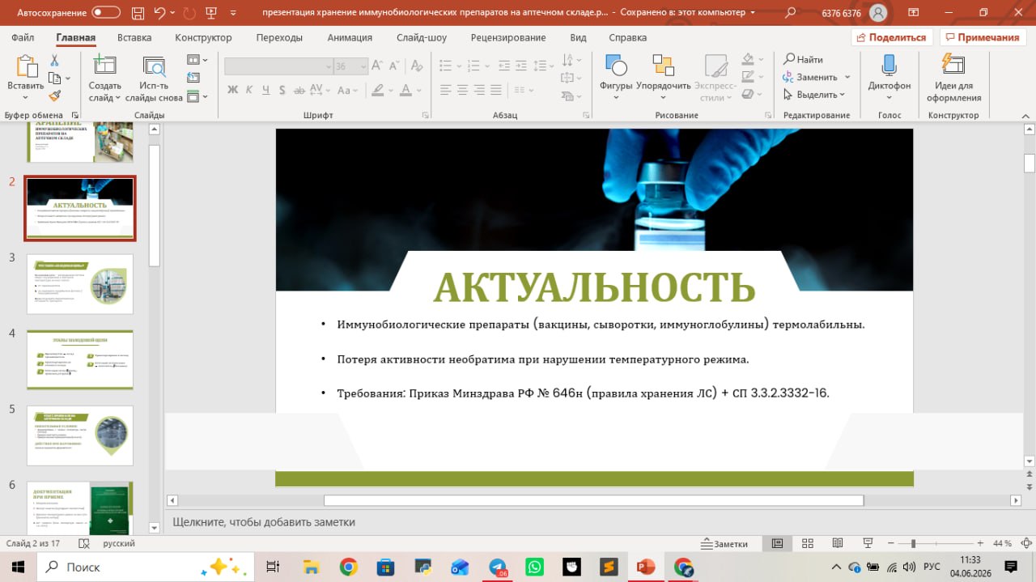Open Designer ideas icon
This screenshot has width=1036, height=582.
tap(953, 66)
